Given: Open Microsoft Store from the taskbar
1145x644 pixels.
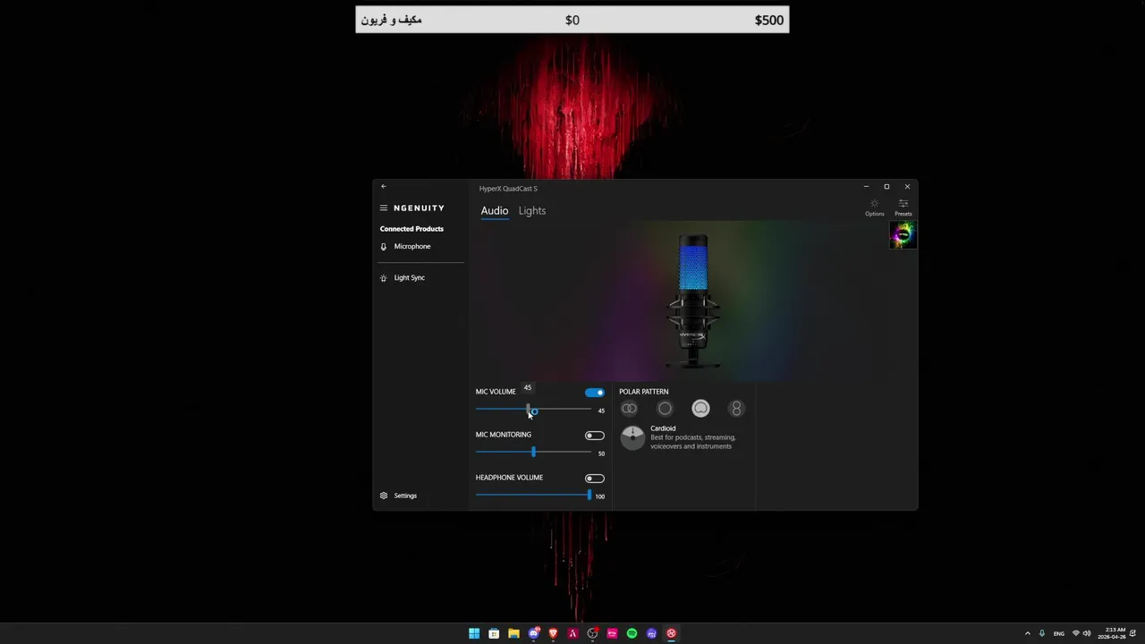Looking at the screenshot, I should click(x=494, y=633).
